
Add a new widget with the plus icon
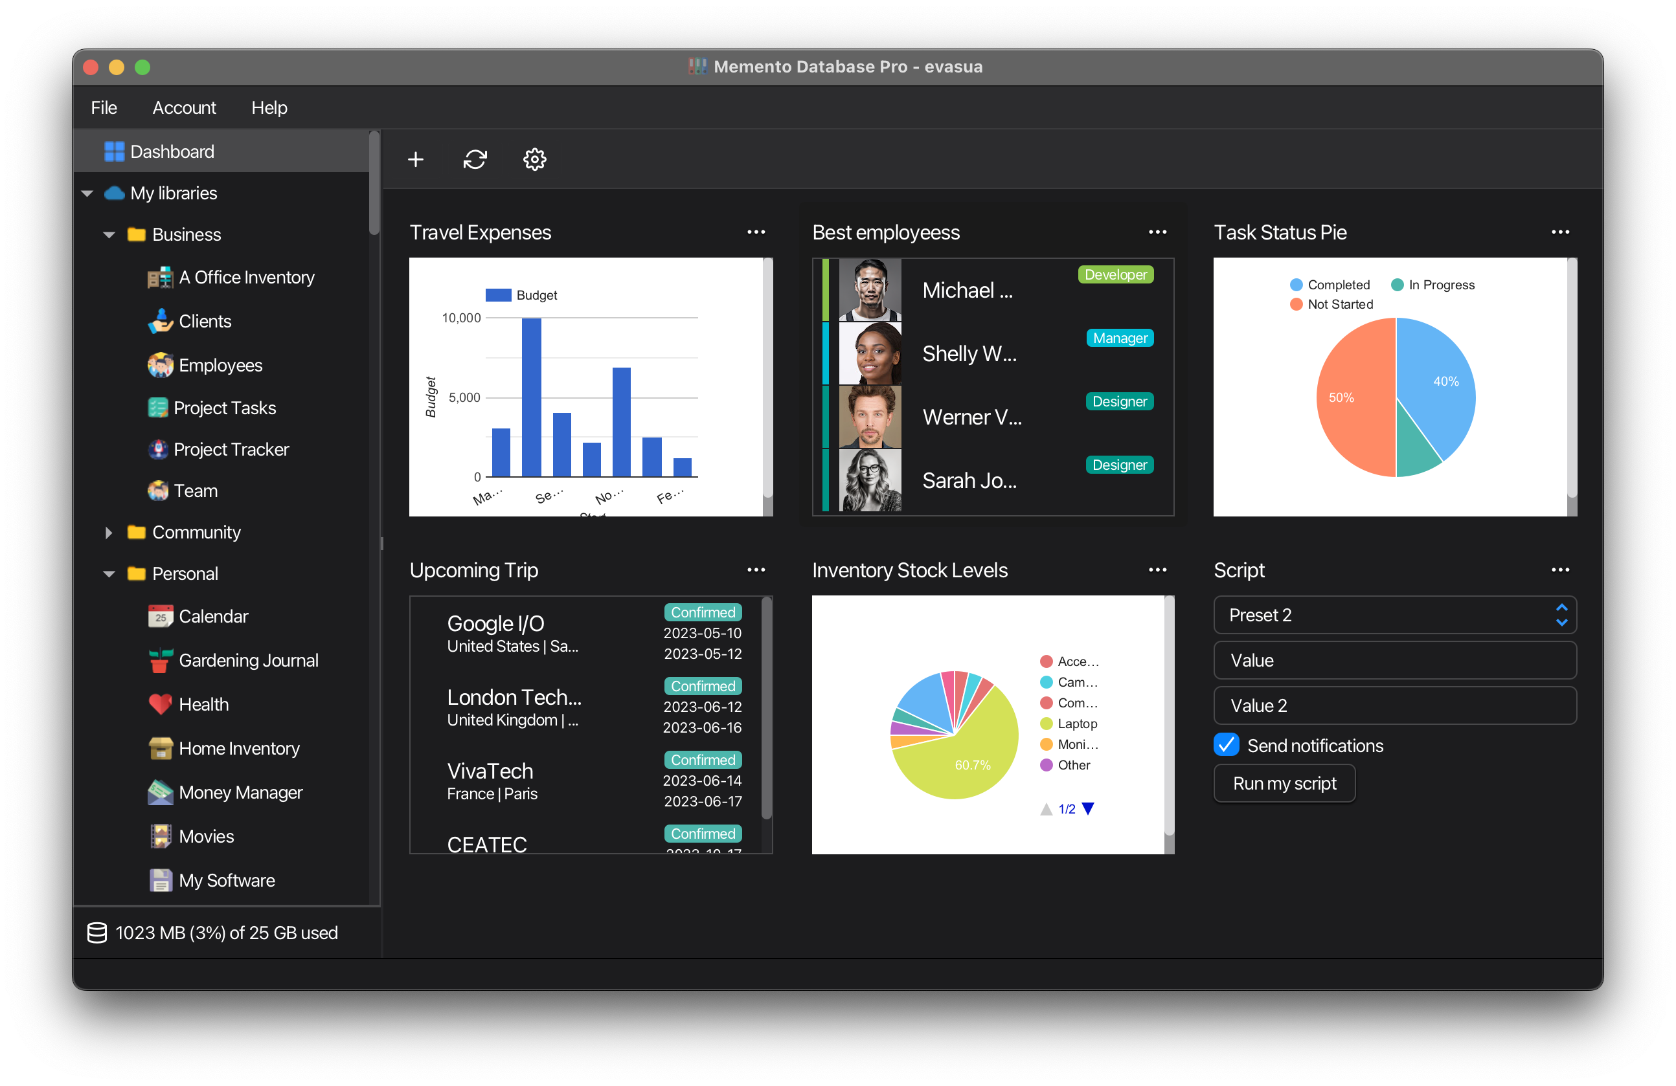pos(416,159)
